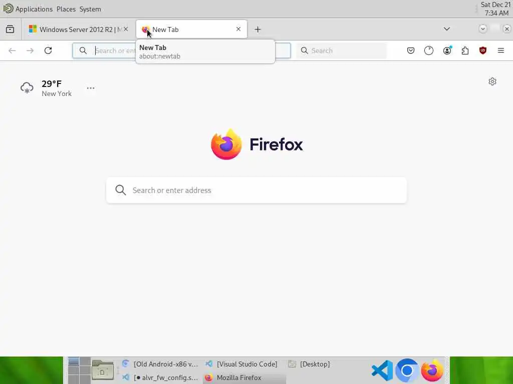This screenshot has height=384, width=513.
Task: Click the toolbar Search box
Action: [x=341, y=50]
